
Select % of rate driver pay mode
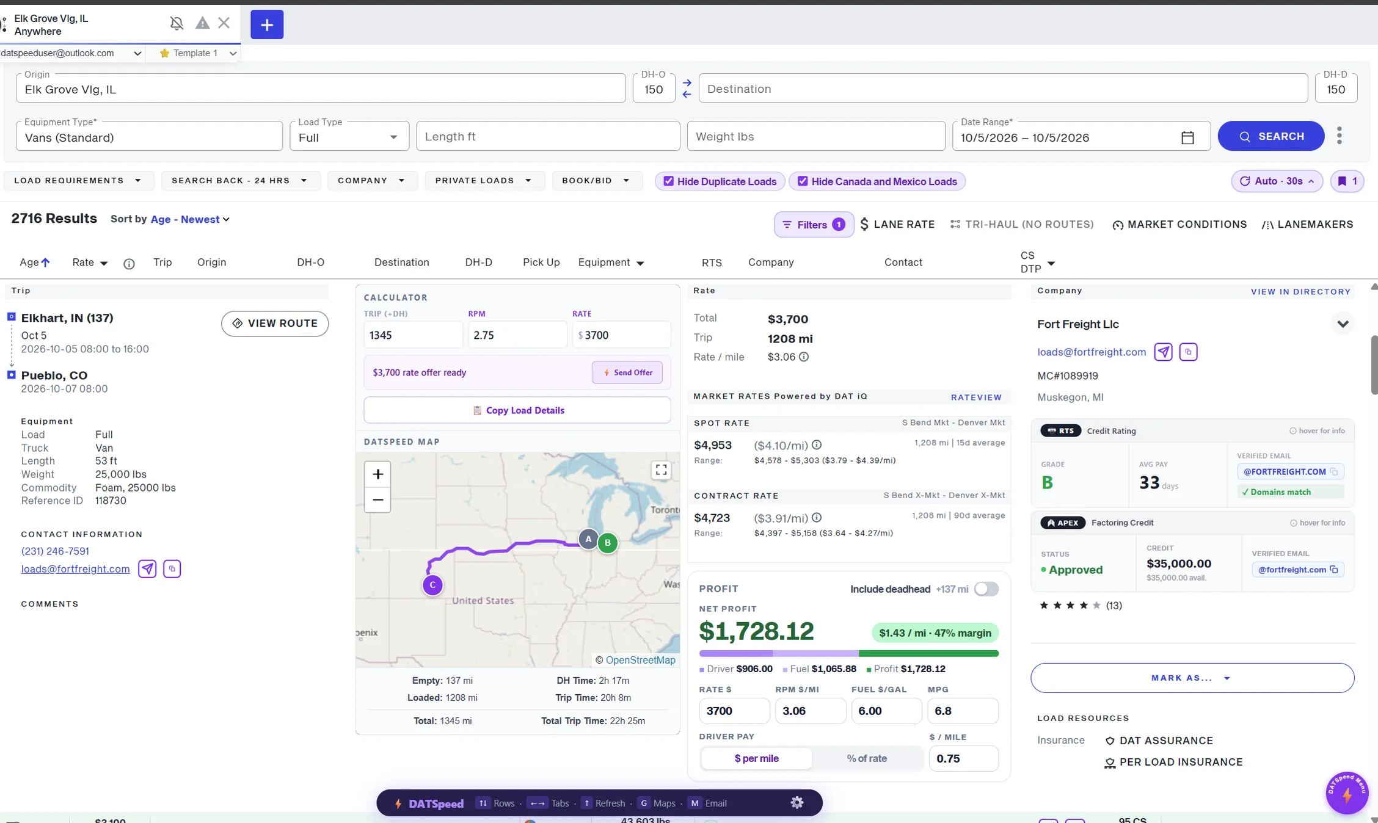pyautogui.click(x=867, y=758)
